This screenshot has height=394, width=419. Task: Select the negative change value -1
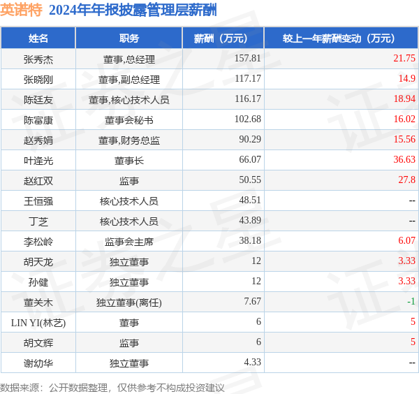click(x=411, y=302)
